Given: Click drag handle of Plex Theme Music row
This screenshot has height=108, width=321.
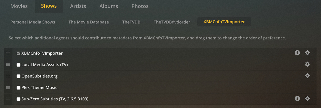Looking at the screenshot, I should tap(8, 88).
